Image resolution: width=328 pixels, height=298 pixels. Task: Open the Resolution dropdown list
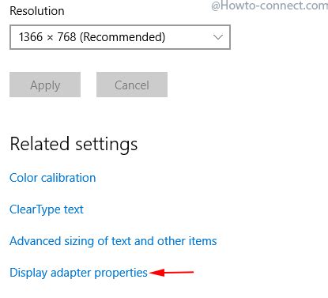pyautogui.click(x=120, y=37)
